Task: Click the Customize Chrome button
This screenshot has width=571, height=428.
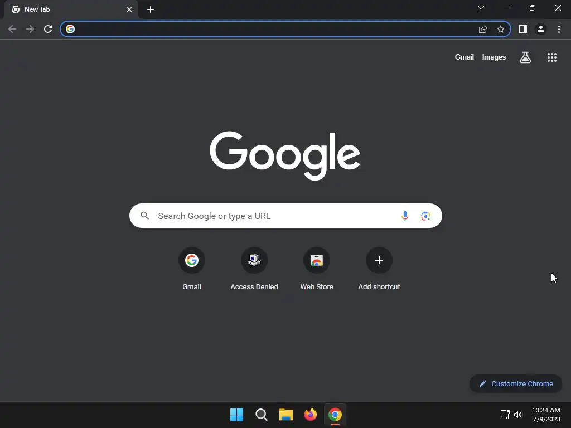Action: coord(516,383)
